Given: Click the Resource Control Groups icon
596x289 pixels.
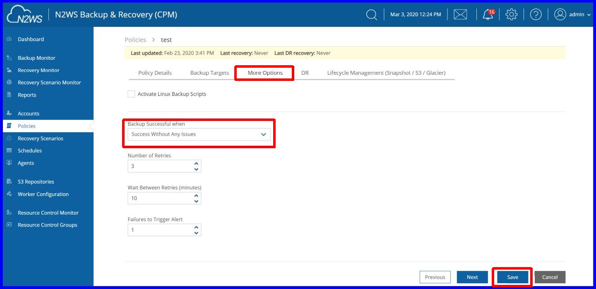Looking at the screenshot, I should (9, 225).
